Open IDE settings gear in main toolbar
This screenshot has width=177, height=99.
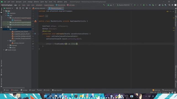pyautogui.click(x=172, y=5)
